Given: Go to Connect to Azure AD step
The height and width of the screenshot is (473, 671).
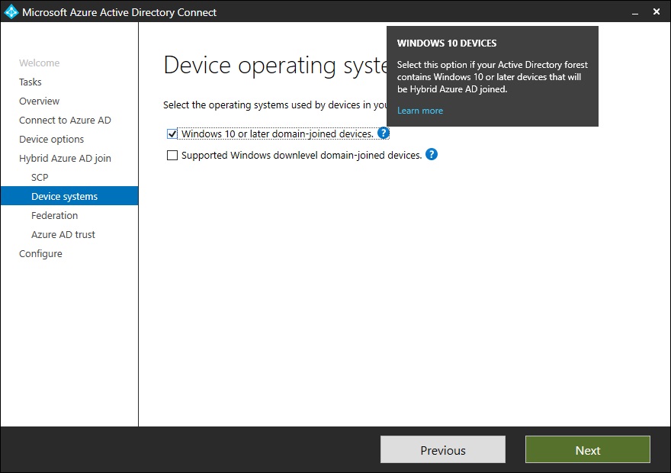Looking at the screenshot, I should point(65,121).
